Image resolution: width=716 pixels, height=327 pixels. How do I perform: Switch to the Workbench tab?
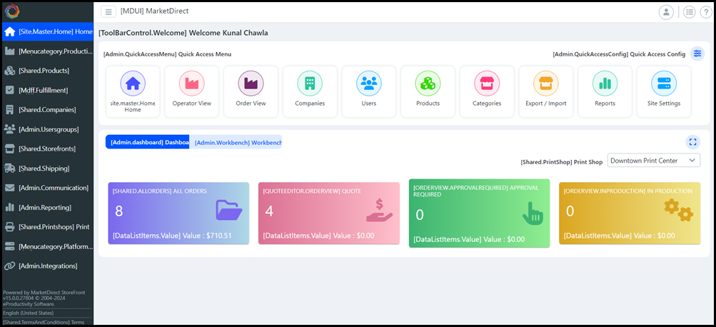[x=238, y=142]
